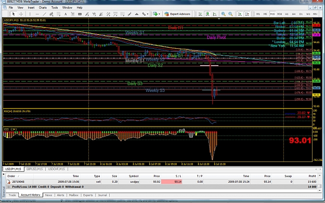Switch to GBPUSD,M15 chart tab

pyautogui.click(x=34, y=169)
